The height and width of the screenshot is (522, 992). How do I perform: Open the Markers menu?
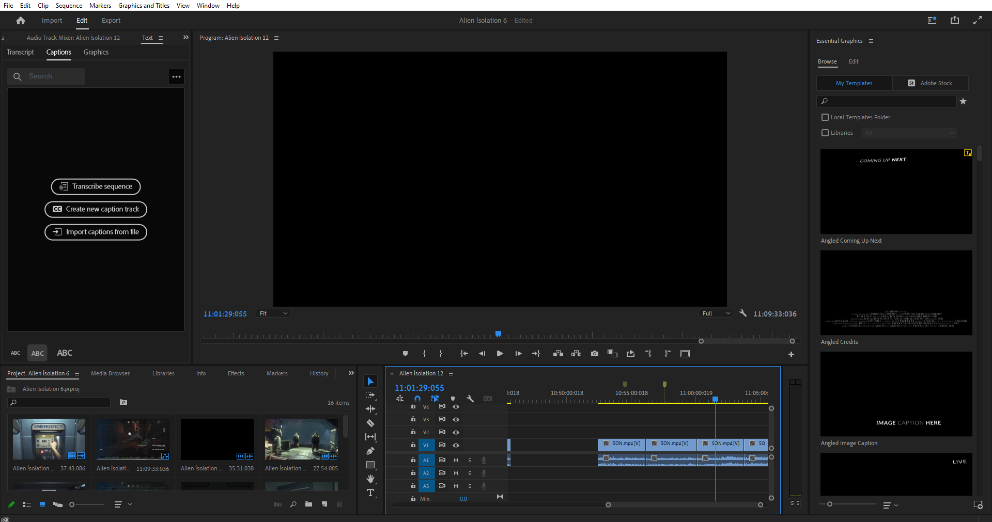(x=100, y=6)
